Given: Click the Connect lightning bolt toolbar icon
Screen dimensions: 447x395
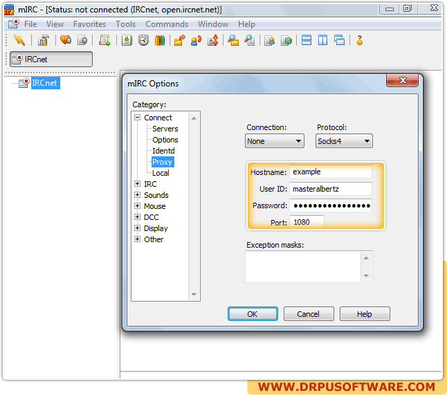Looking at the screenshot, I should 19,40.
